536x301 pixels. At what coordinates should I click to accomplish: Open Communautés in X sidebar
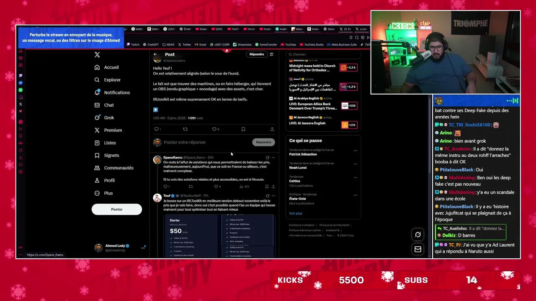(114, 168)
